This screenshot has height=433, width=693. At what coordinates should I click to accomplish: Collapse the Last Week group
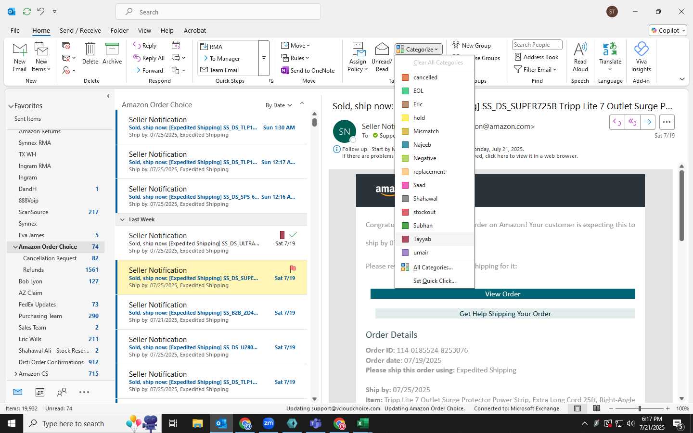(122, 219)
